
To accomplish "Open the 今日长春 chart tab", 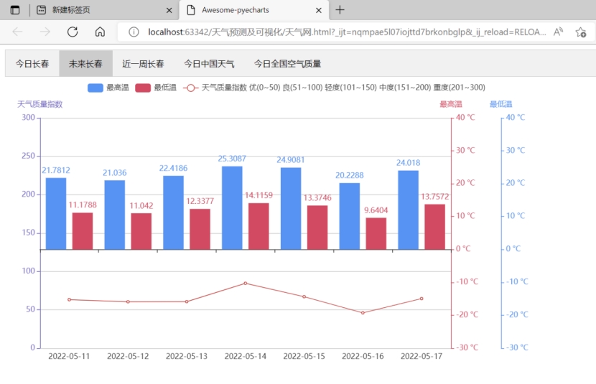I will (x=32, y=64).
